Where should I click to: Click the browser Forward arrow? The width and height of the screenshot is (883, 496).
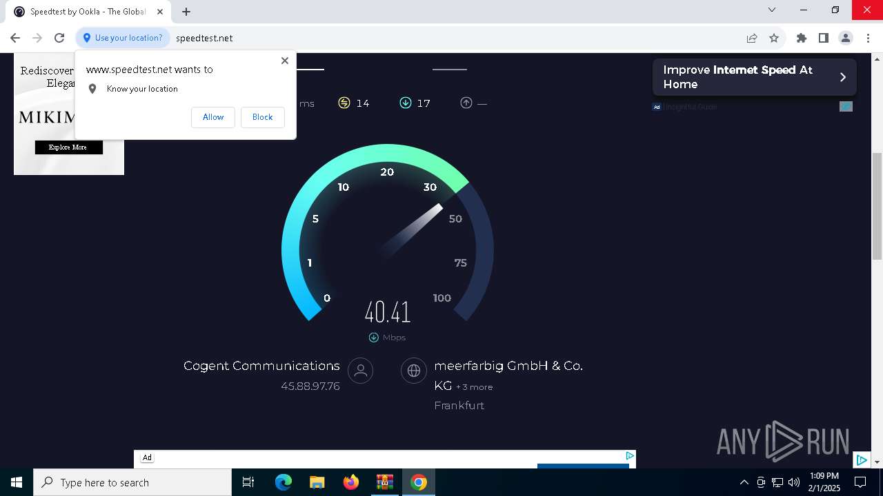pos(37,38)
